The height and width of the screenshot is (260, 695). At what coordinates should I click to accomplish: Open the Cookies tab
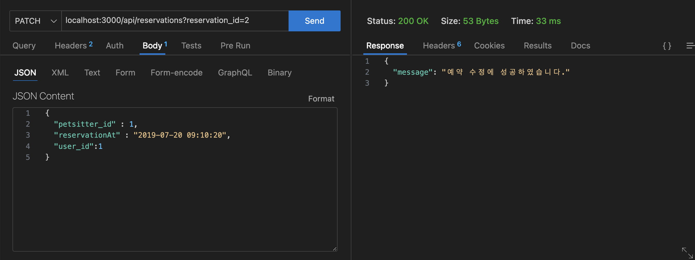(489, 46)
